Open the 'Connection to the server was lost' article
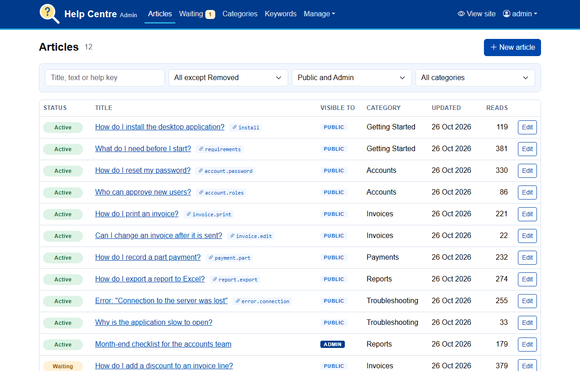This screenshot has width=580, height=371. (x=161, y=301)
